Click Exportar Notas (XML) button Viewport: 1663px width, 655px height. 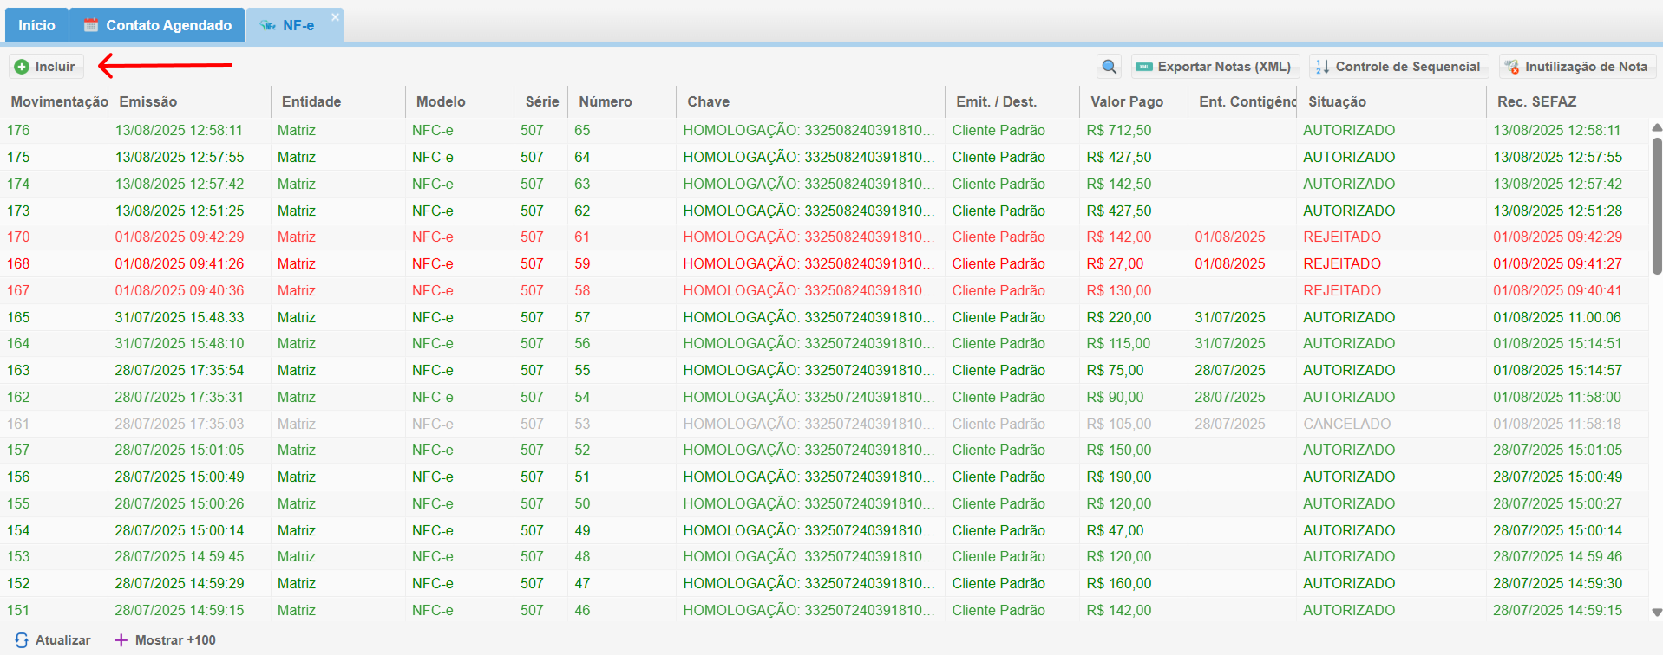click(x=1215, y=67)
